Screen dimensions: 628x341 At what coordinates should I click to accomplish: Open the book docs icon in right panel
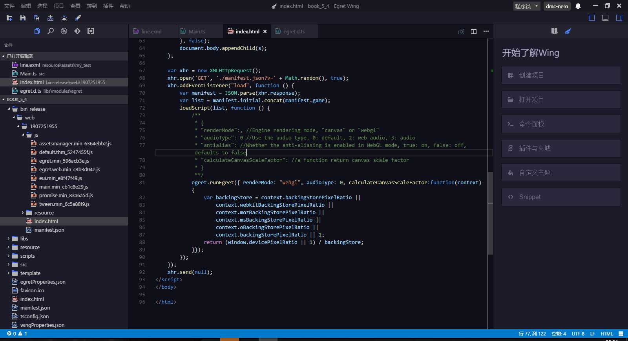pyautogui.click(x=554, y=31)
